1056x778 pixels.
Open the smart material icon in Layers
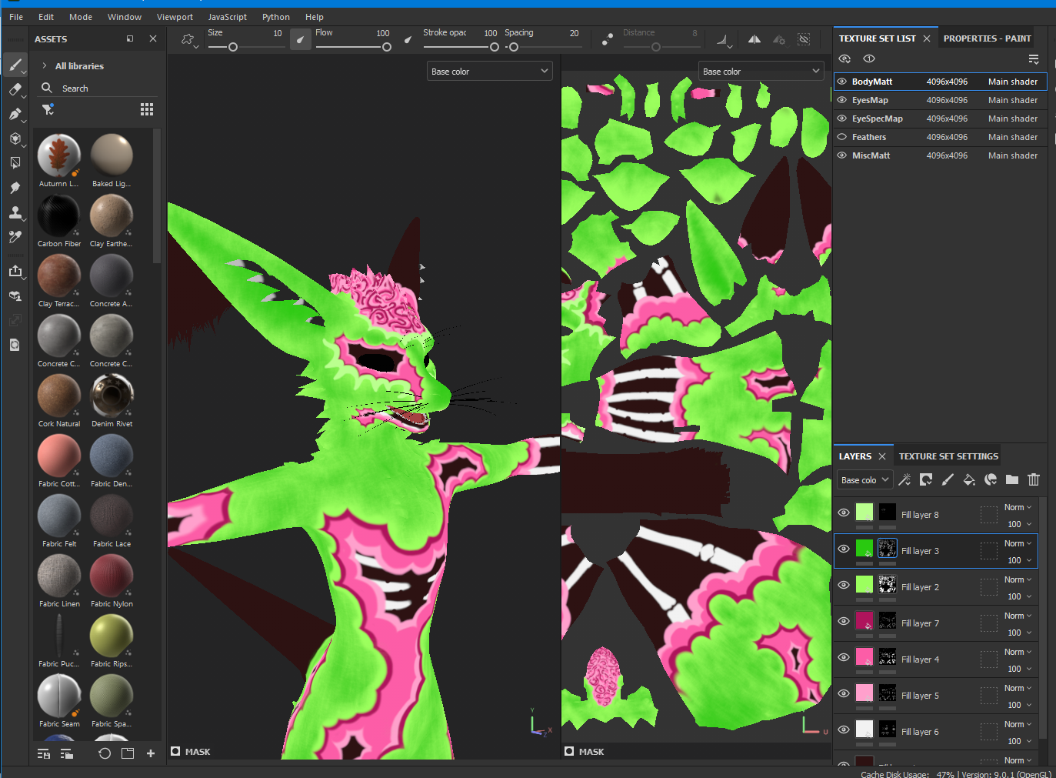[991, 479]
